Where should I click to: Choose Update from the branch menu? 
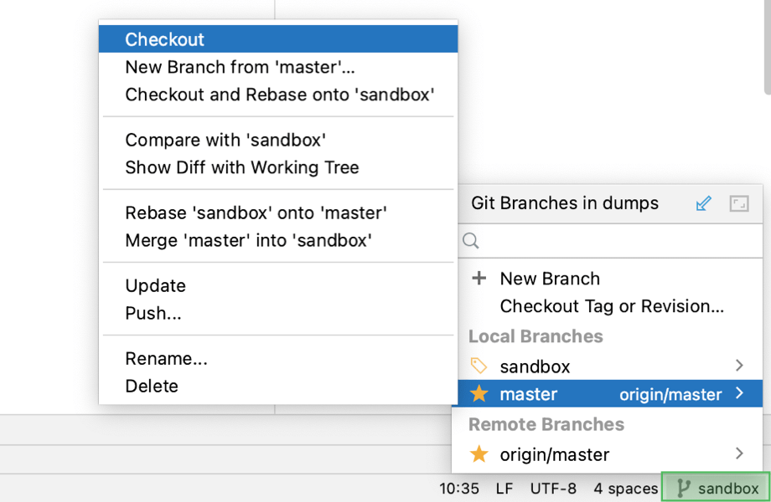click(278, 285)
